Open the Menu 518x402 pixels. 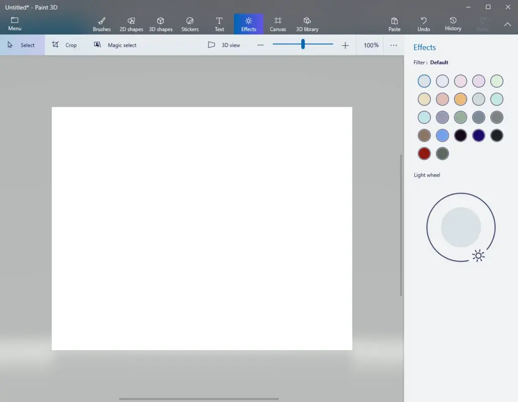(15, 24)
